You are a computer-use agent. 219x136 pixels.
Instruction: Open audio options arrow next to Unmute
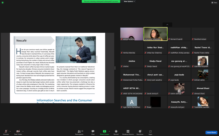pyautogui.click(x=10, y=131)
